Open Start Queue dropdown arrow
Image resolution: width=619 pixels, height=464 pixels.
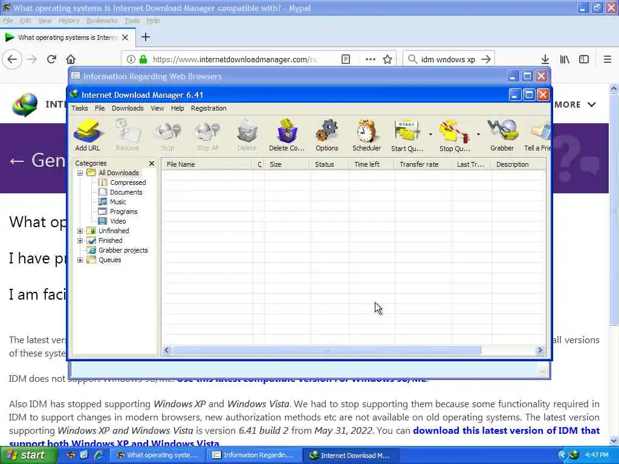(x=430, y=135)
